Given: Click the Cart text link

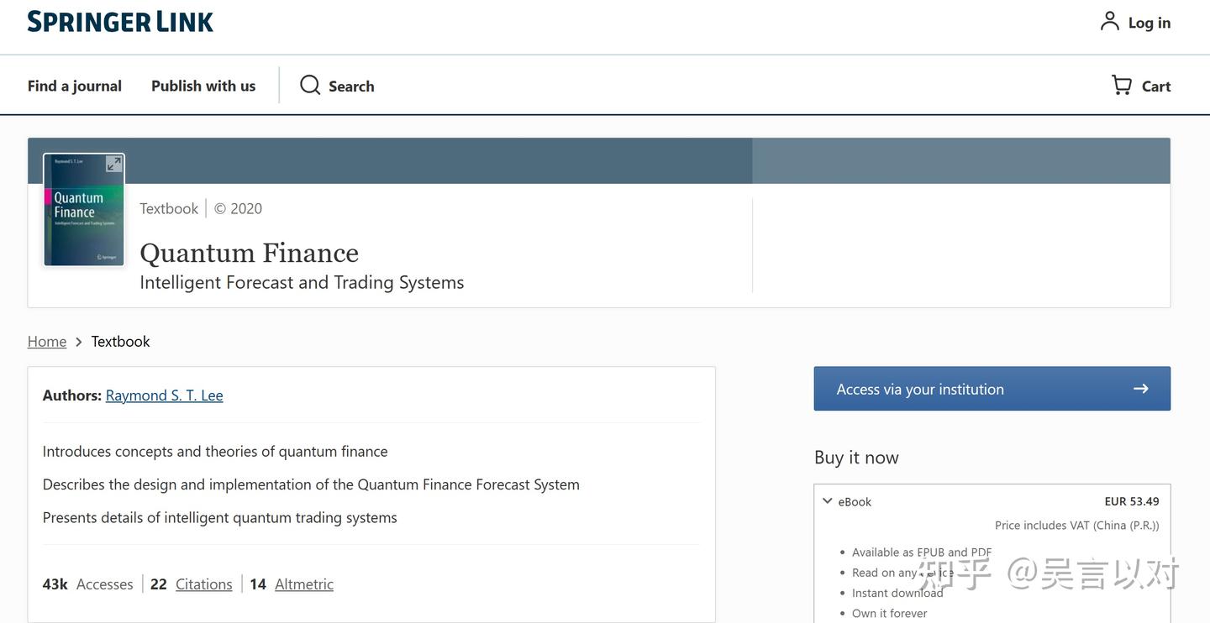Looking at the screenshot, I should pyautogui.click(x=1155, y=86).
